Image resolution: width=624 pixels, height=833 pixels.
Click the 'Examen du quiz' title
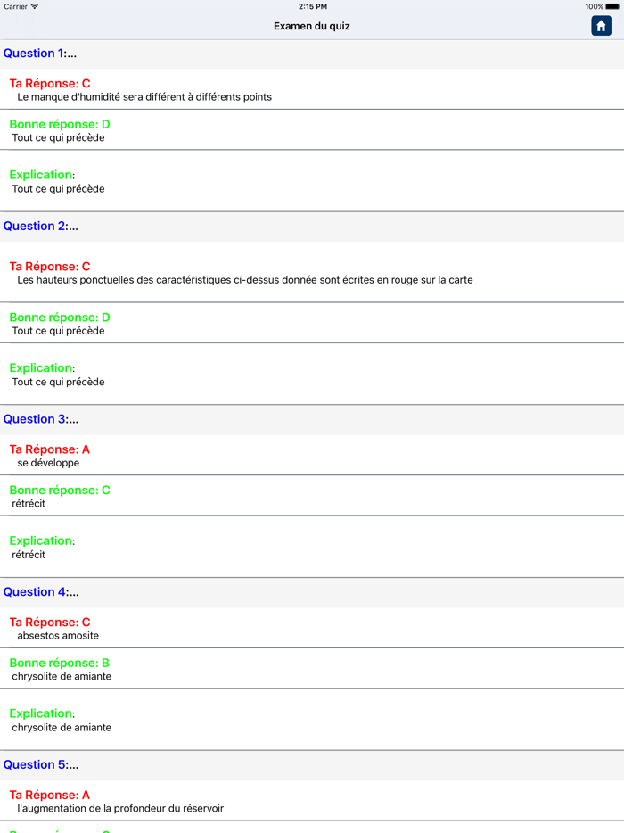click(312, 26)
